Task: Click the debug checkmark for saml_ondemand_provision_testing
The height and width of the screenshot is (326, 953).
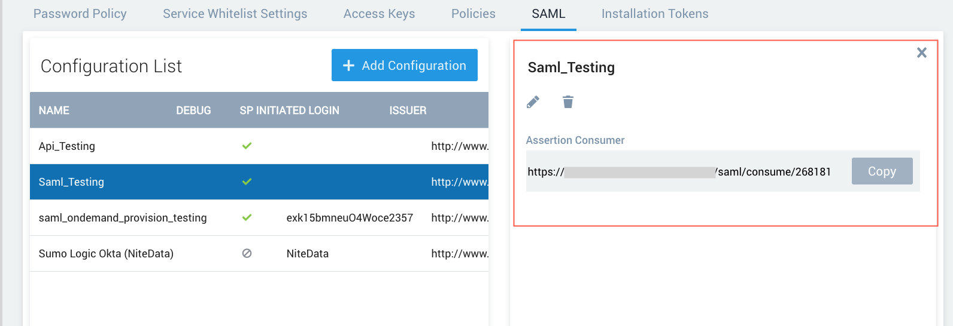Action: 247,217
